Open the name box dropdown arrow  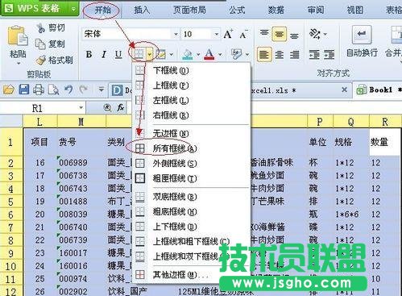pos(81,108)
